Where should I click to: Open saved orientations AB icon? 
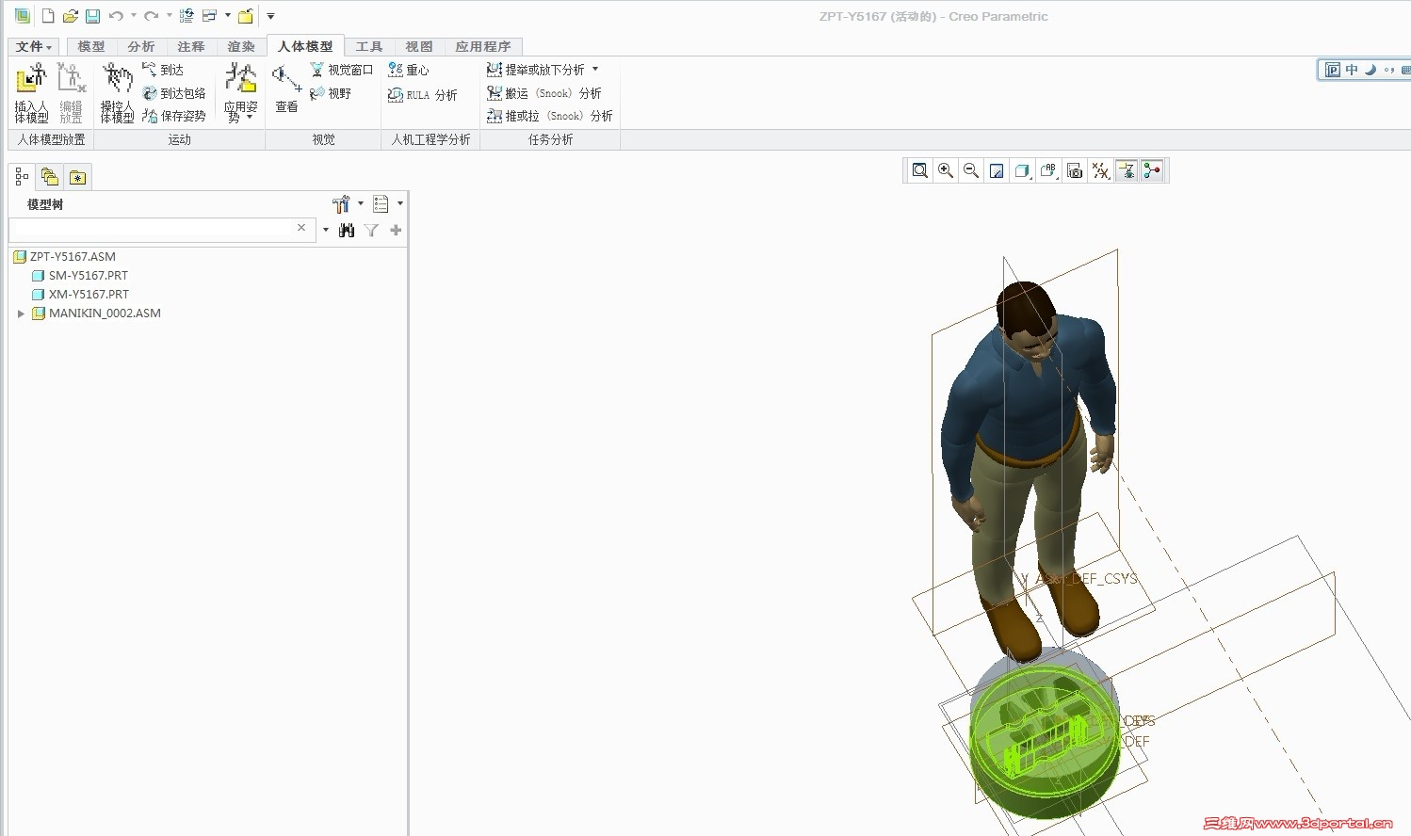tap(1048, 170)
